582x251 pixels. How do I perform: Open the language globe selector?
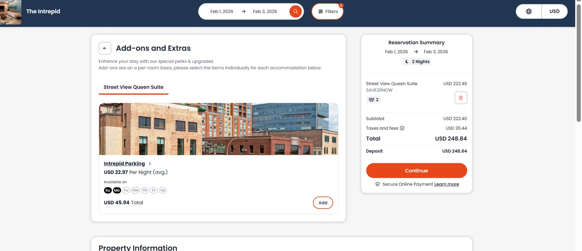coord(528,12)
